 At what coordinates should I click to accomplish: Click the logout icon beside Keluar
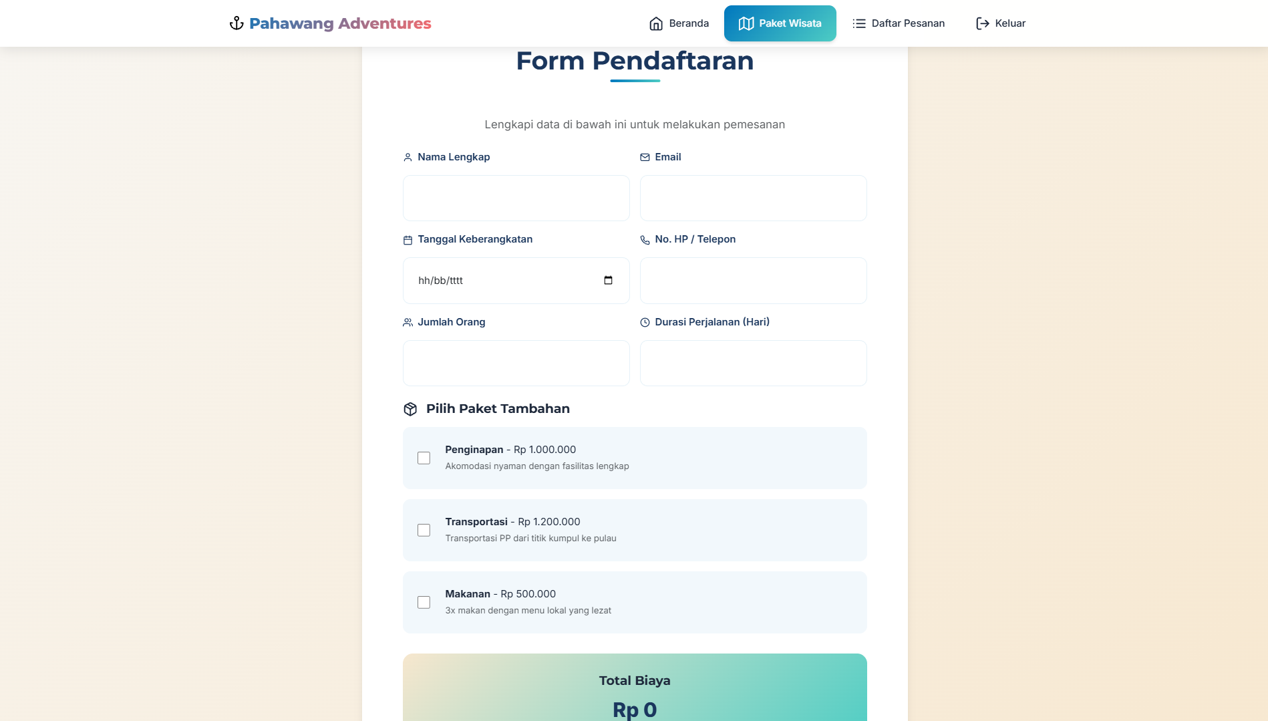coord(983,23)
